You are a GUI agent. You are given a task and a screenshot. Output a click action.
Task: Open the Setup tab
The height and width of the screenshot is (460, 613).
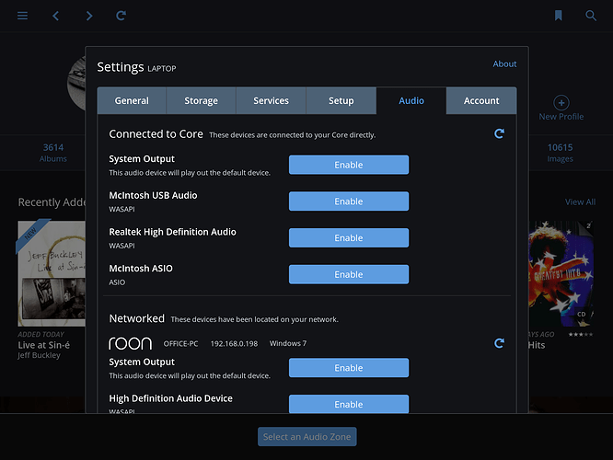pyautogui.click(x=341, y=101)
